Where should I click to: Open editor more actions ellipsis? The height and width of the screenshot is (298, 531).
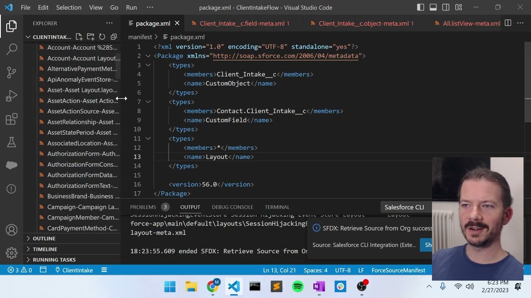tap(520, 23)
